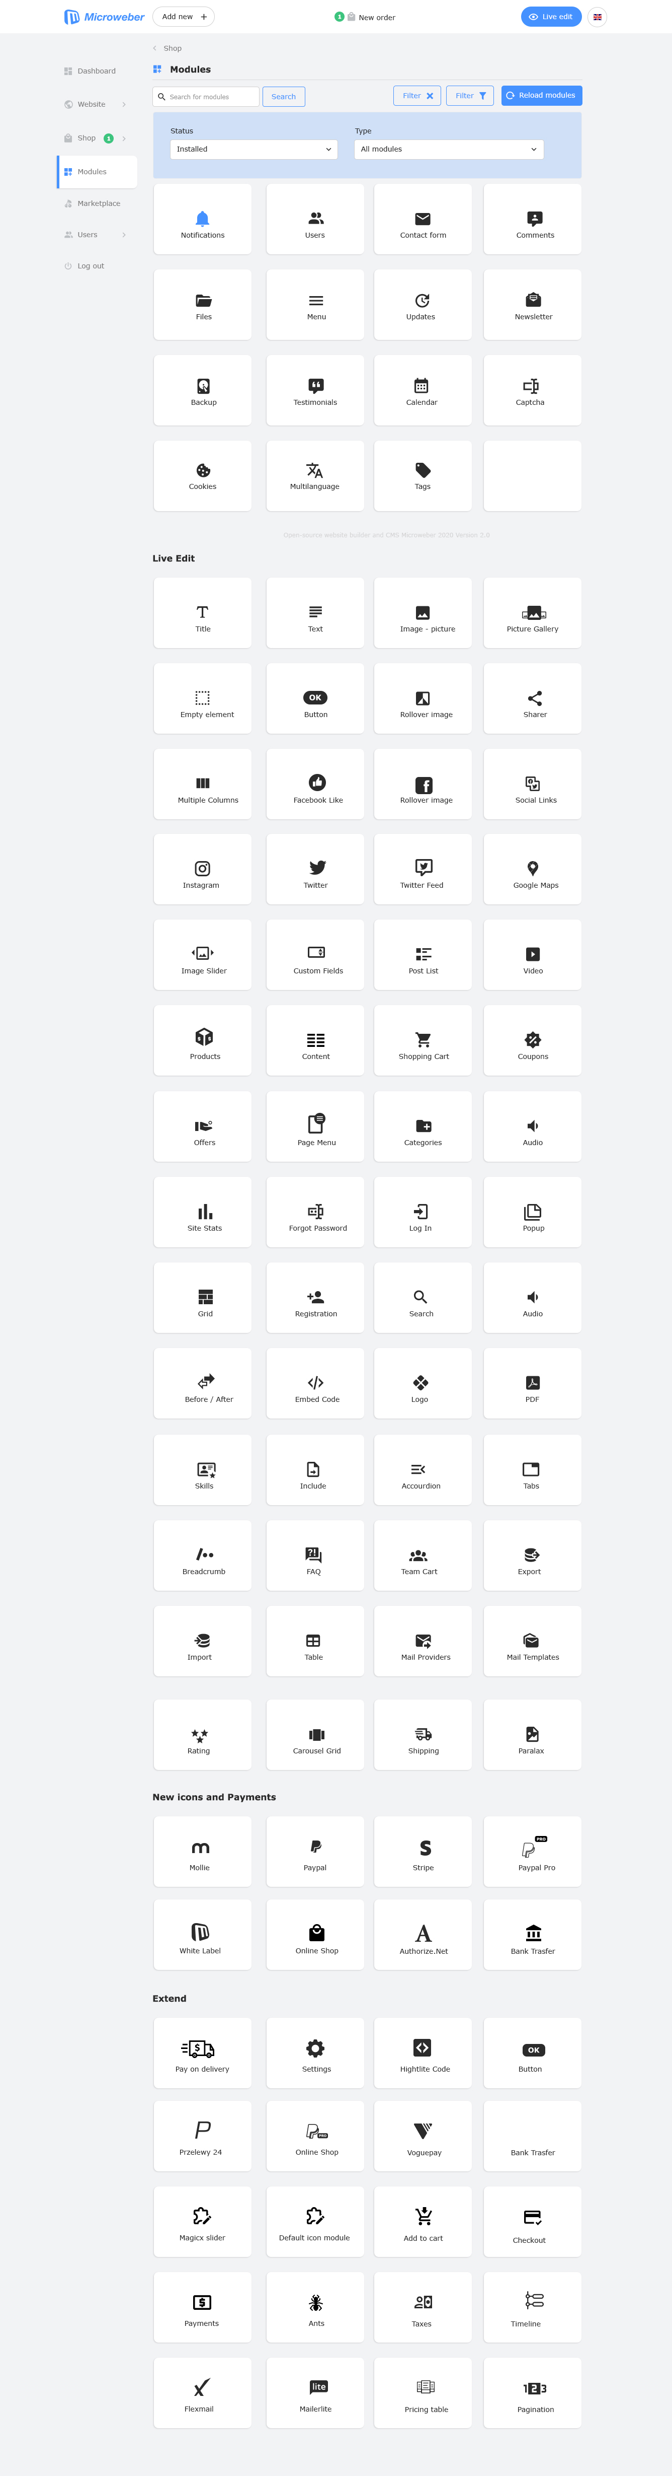Focus the Search for modules field

pyautogui.click(x=206, y=97)
